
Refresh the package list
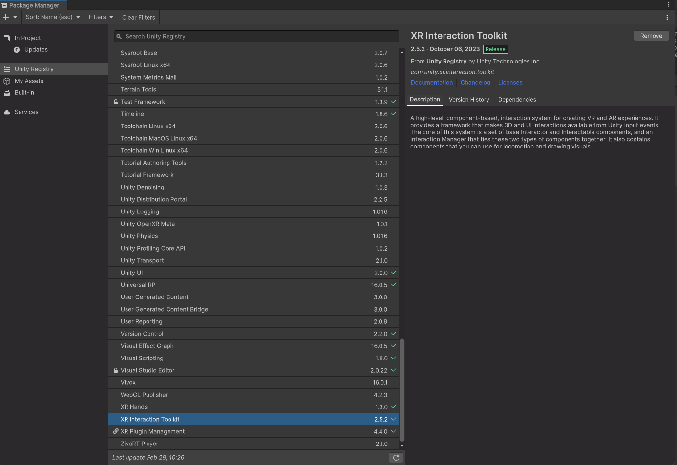tap(396, 457)
